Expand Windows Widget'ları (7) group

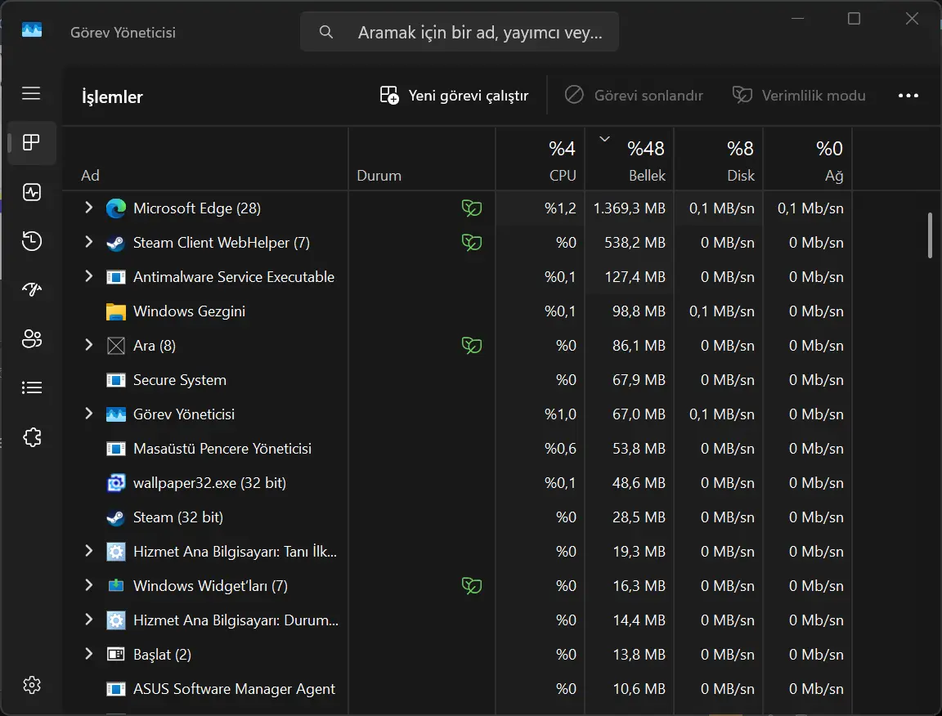coord(88,585)
